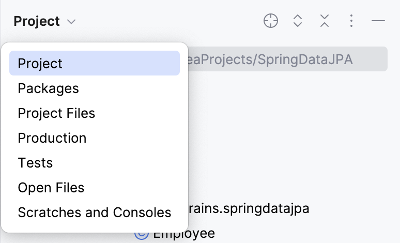The width and height of the screenshot is (400, 243).
Task: Hide the tool window with the minimize dash
Action: [x=378, y=21]
